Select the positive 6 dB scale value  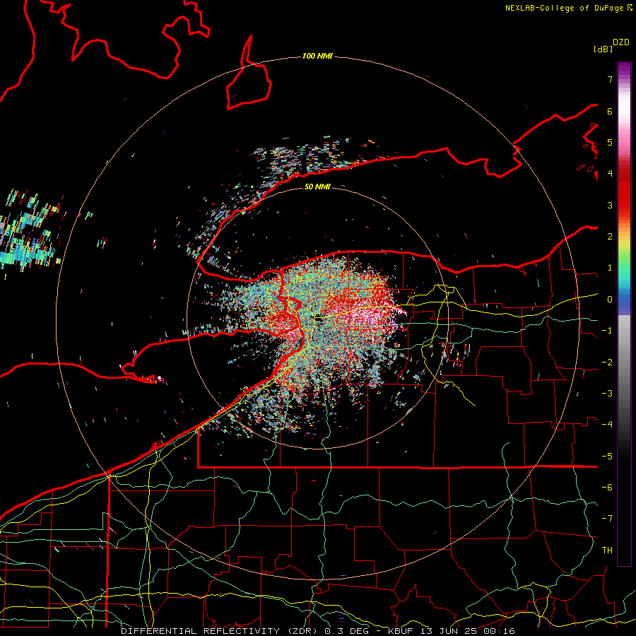pyautogui.click(x=610, y=111)
